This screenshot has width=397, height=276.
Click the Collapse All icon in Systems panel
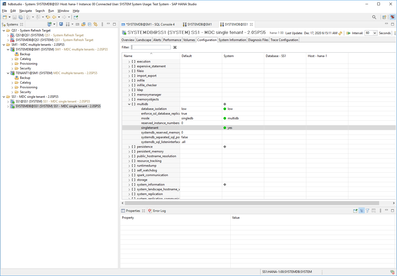89,24
